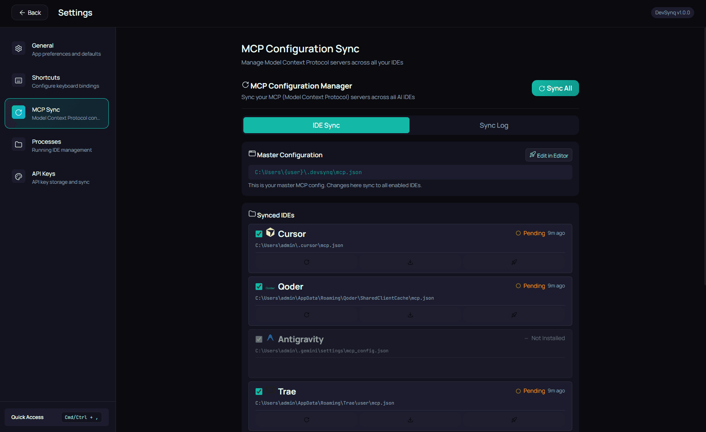Click the refresh sync icon for Cursor
Viewport: 706px width, 432px height.
click(x=306, y=262)
